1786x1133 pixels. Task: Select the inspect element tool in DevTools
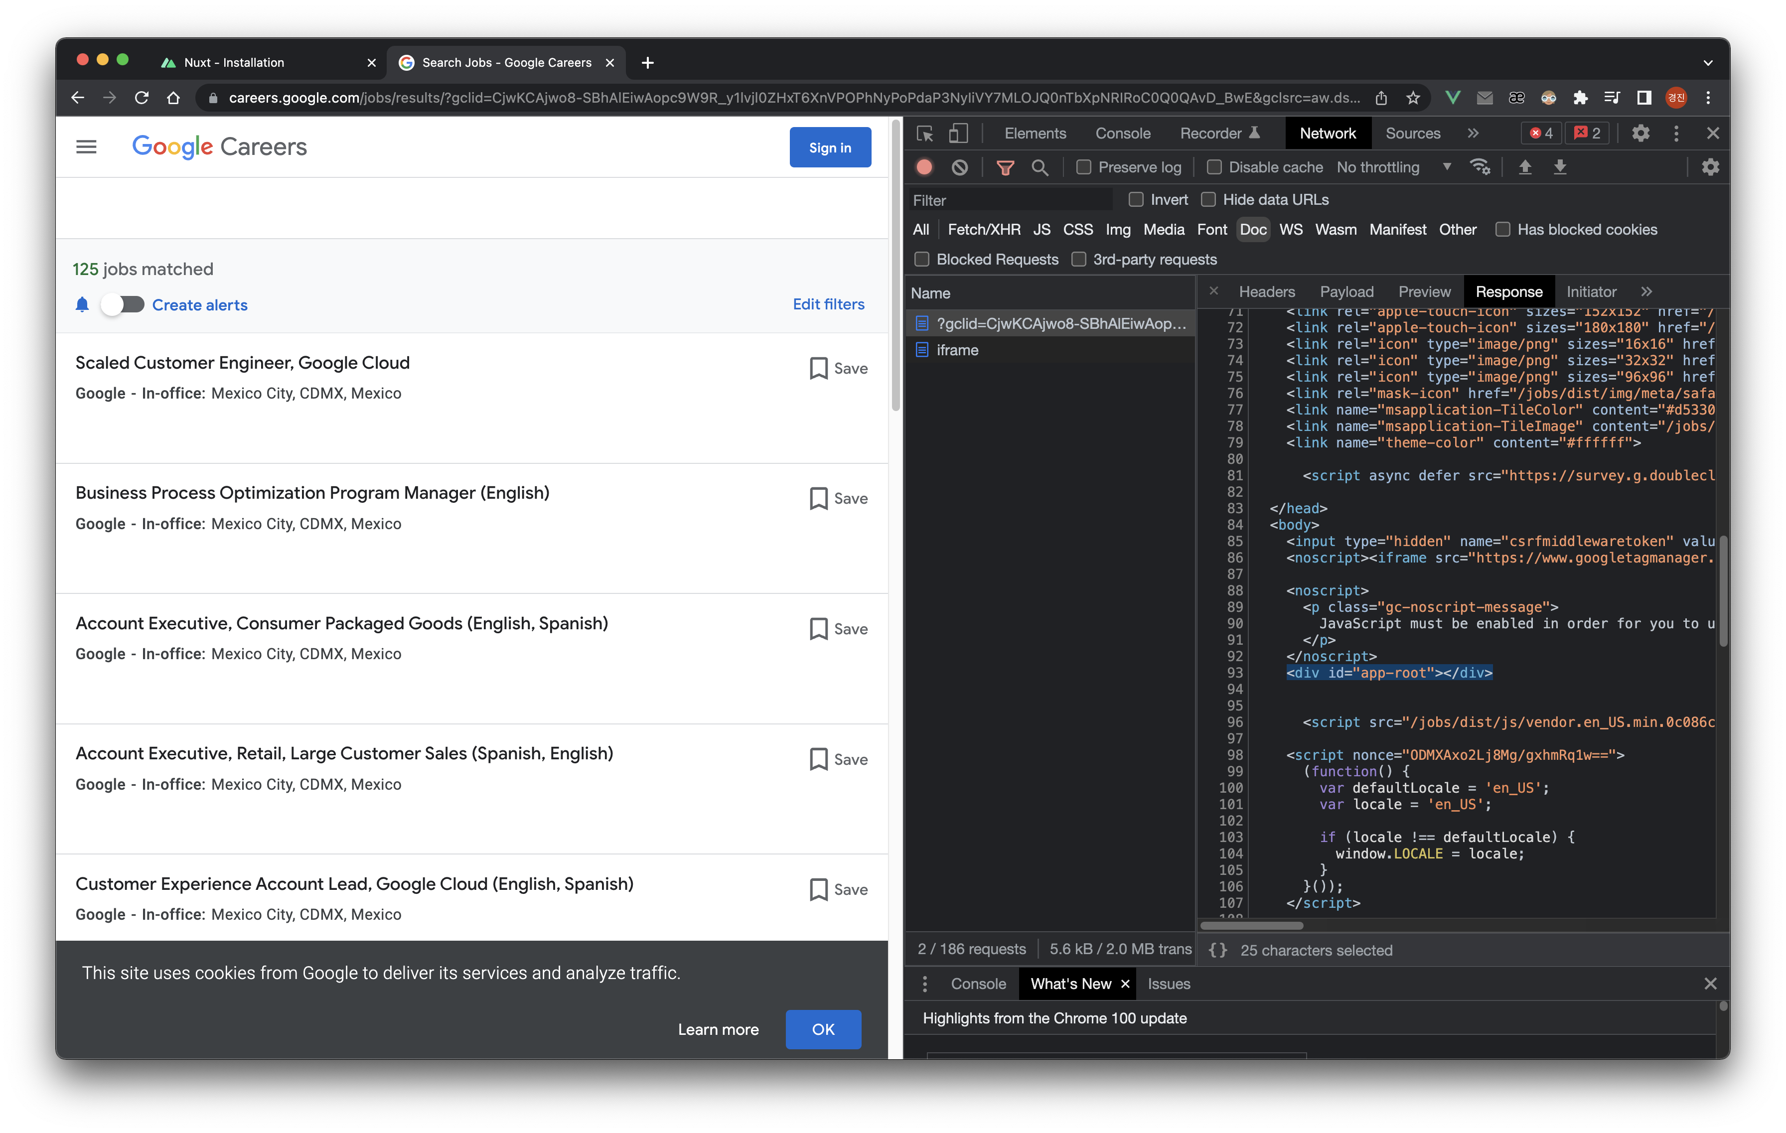925,134
